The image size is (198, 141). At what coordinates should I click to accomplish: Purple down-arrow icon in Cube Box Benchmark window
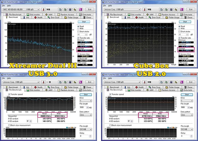click(x=182, y=10)
